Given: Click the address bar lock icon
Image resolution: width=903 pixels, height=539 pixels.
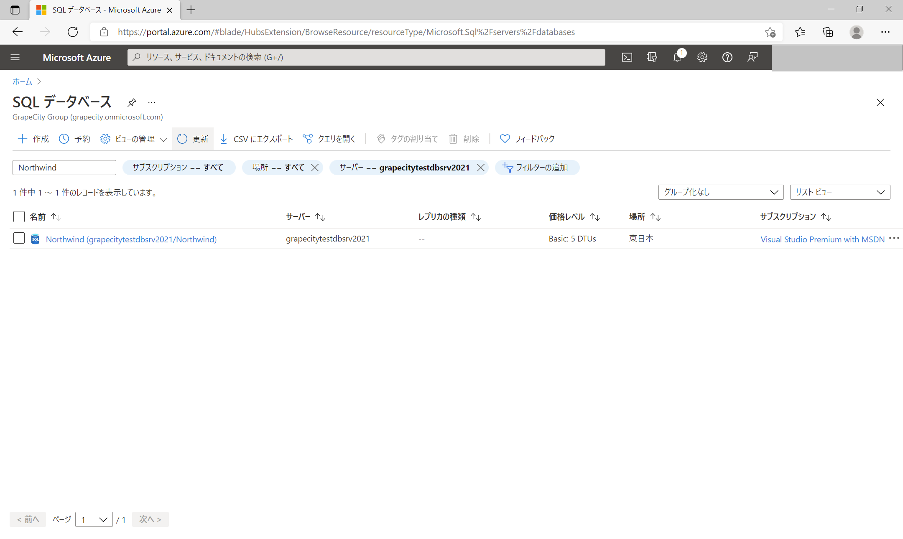Looking at the screenshot, I should [104, 32].
